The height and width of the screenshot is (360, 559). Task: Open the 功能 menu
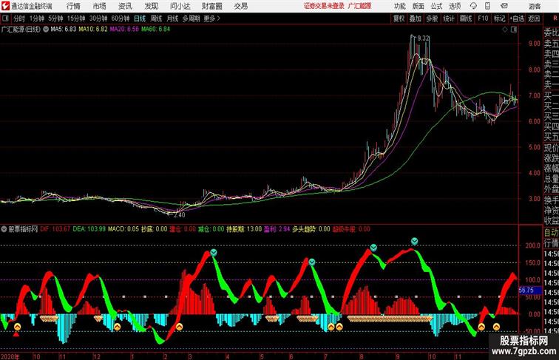click(x=400, y=6)
